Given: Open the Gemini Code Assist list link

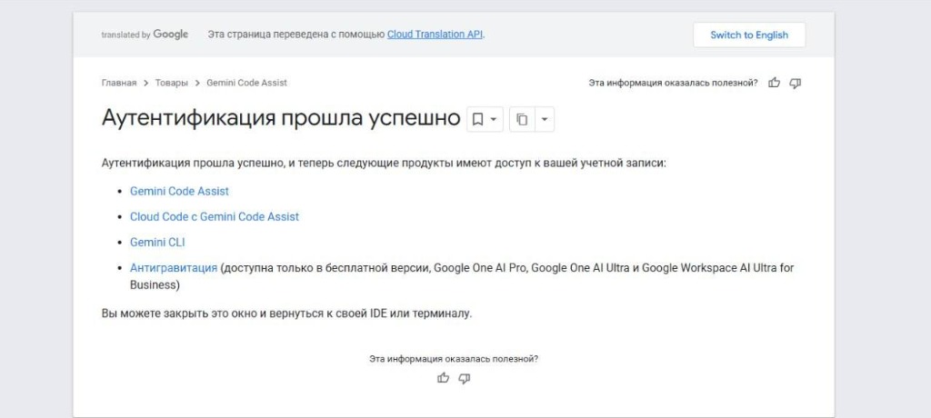Looking at the screenshot, I should (x=179, y=191).
